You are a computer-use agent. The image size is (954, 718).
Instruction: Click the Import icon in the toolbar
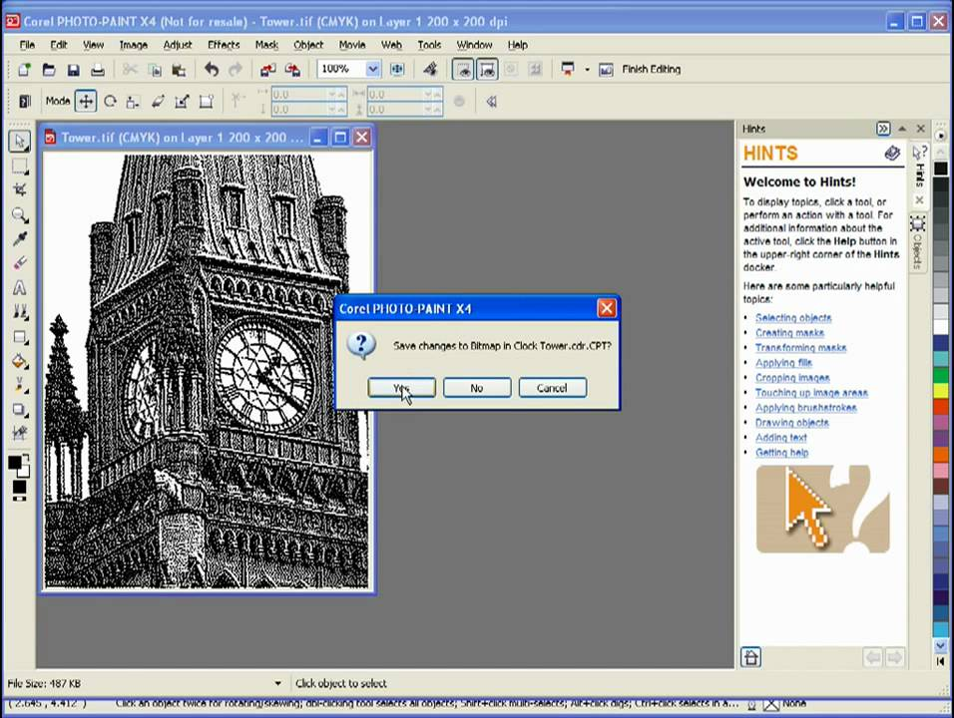(267, 70)
